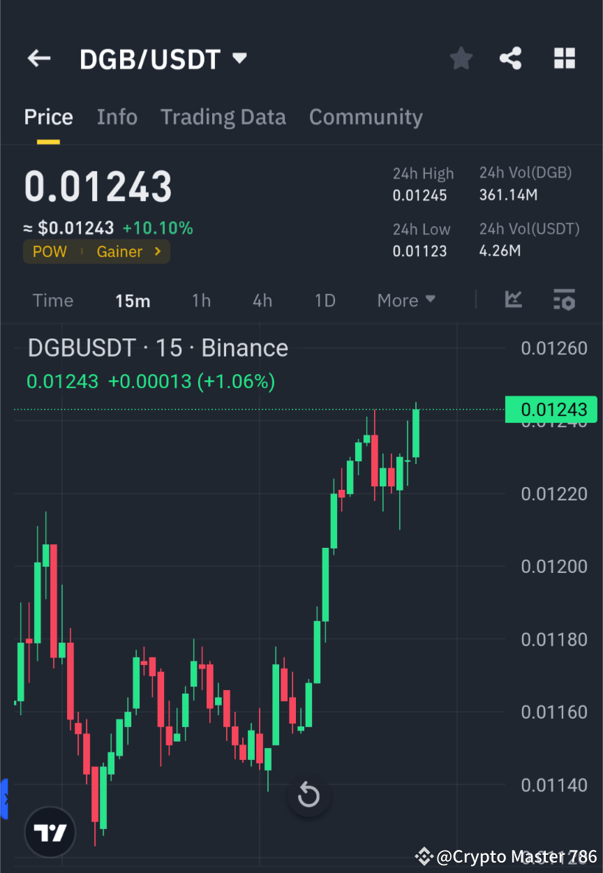
Task: Tap the POW tag button
Action: point(50,252)
